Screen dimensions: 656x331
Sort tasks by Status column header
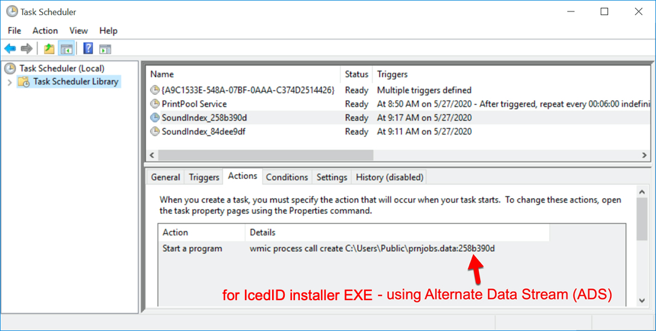click(357, 74)
